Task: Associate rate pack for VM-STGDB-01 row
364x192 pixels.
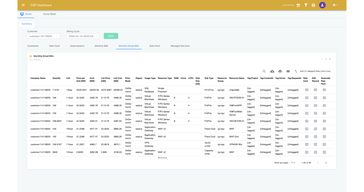Action: point(324,97)
